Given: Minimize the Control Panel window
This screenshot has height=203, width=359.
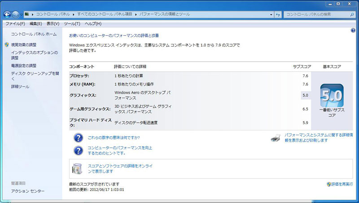Looking at the screenshot, I should click(330, 4).
